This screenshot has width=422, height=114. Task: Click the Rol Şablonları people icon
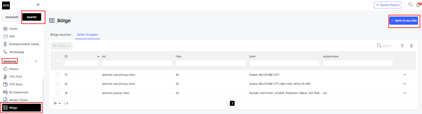pyautogui.click(x=5, y=92)
